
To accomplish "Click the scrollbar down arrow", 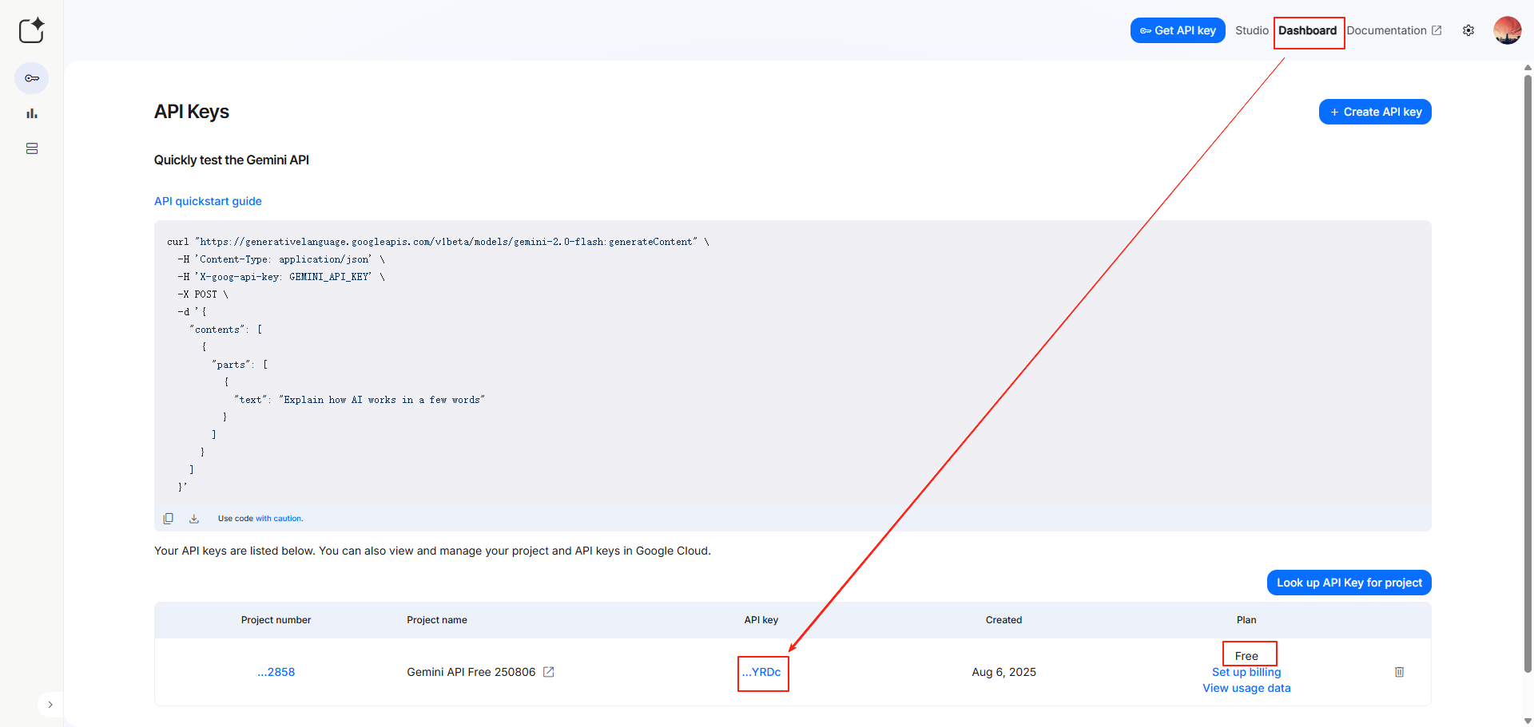I will 1528,721.
